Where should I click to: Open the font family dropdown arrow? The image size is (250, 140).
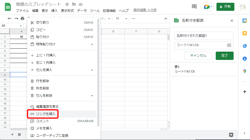pos(109,19)
